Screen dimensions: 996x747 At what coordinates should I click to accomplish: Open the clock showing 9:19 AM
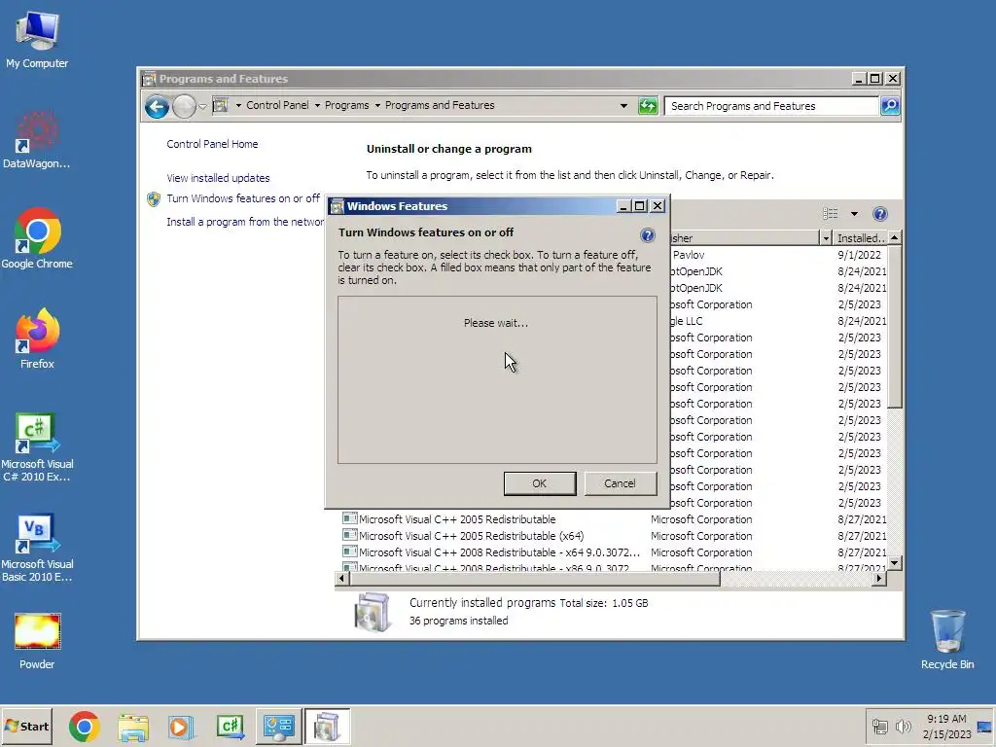pos(946,726)
